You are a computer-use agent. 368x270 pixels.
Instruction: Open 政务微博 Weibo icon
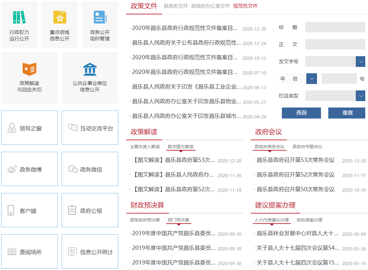pyautogui.click(x=12, y=170)
